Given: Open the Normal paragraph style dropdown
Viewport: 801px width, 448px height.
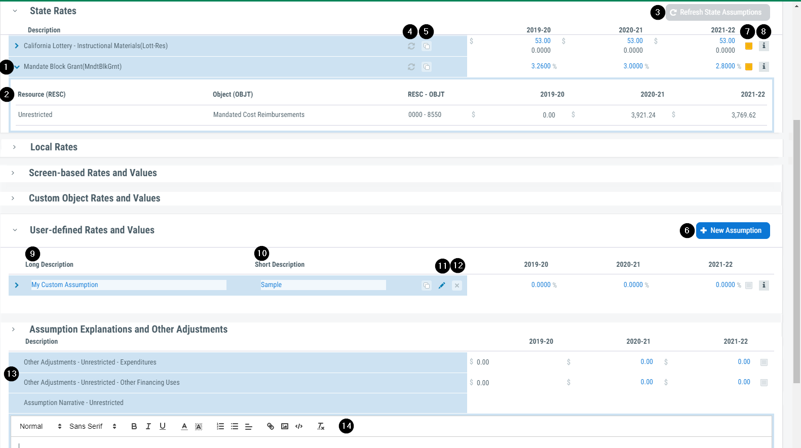Looking at the screenshot, I should tap(41, 426).
